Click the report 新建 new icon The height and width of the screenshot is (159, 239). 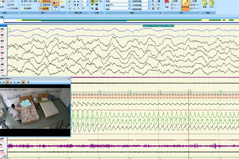click(x=205, y=4)
